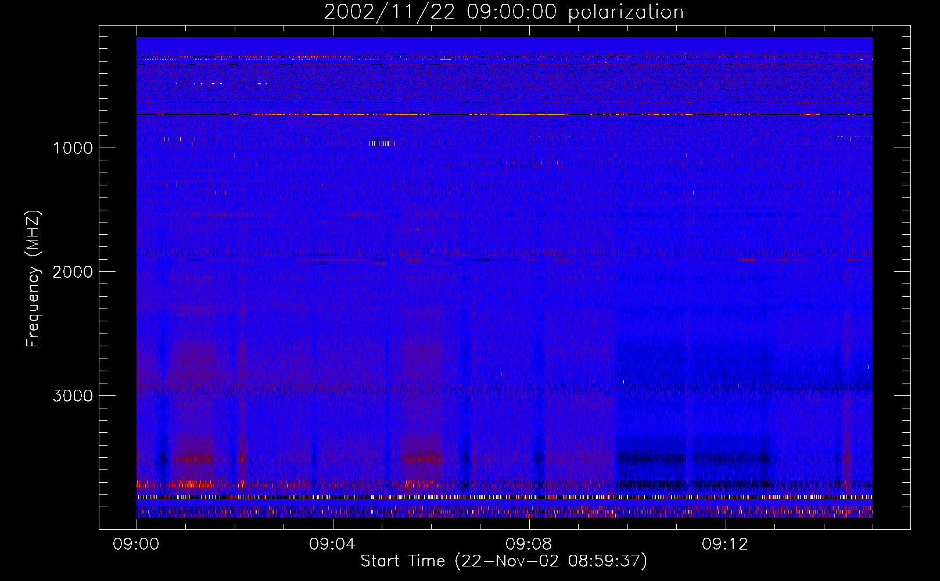Click the 09:08 time tick label
940x581 pixels.
click(x=529, y=544)
